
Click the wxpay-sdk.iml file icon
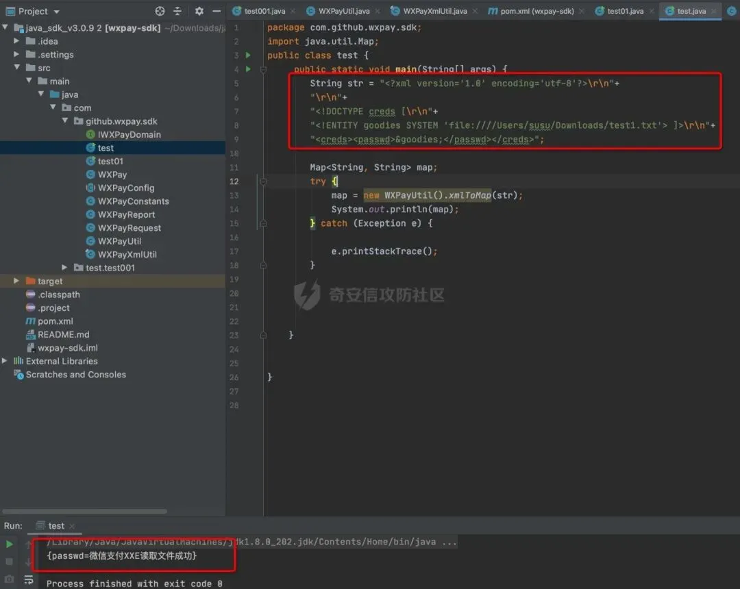tap(31, 347)
